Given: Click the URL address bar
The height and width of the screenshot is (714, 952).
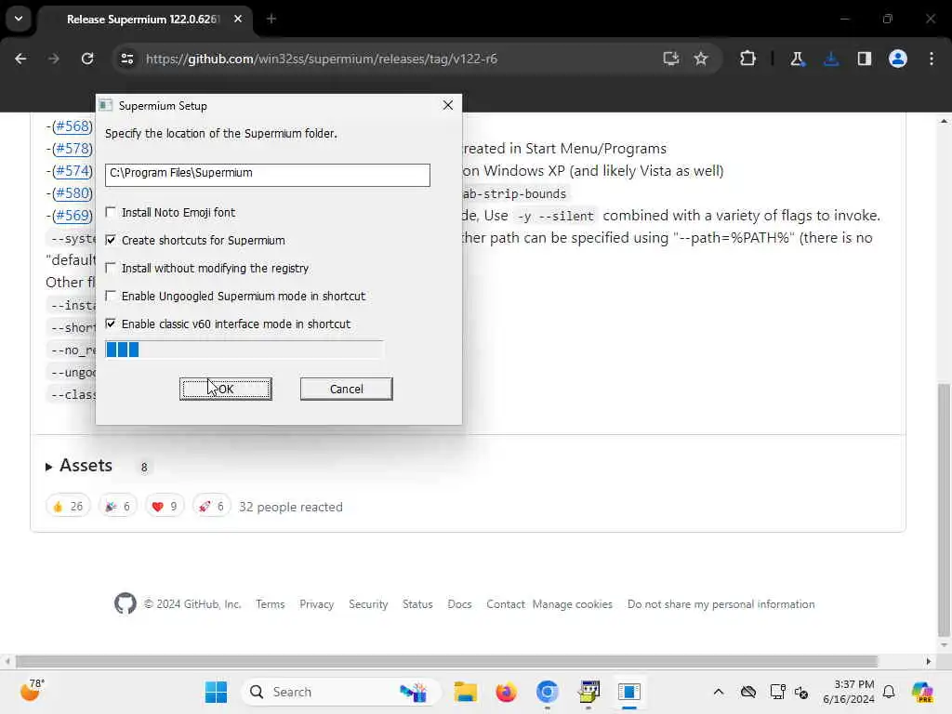Looking at the screenshot, I should 389,59.
